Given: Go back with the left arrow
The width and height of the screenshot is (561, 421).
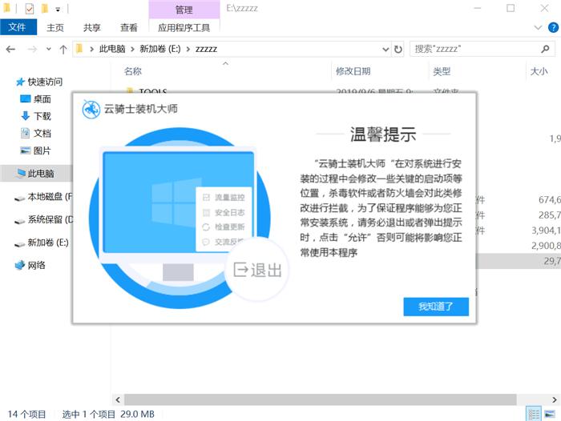Looking at the screenshot, I should point(10,49).
